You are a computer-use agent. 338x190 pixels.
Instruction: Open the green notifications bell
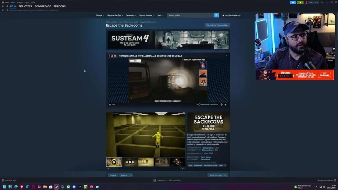[x=300, y=2]
